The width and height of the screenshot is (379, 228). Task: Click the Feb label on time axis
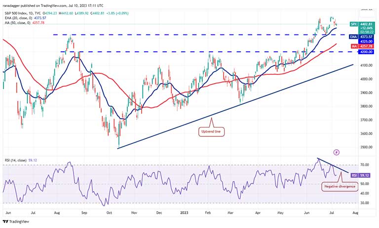tap(208, 213)
